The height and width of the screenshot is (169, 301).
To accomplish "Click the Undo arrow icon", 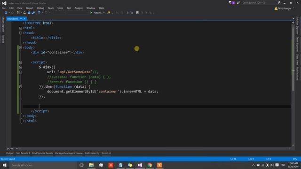I will coord(39,13).
